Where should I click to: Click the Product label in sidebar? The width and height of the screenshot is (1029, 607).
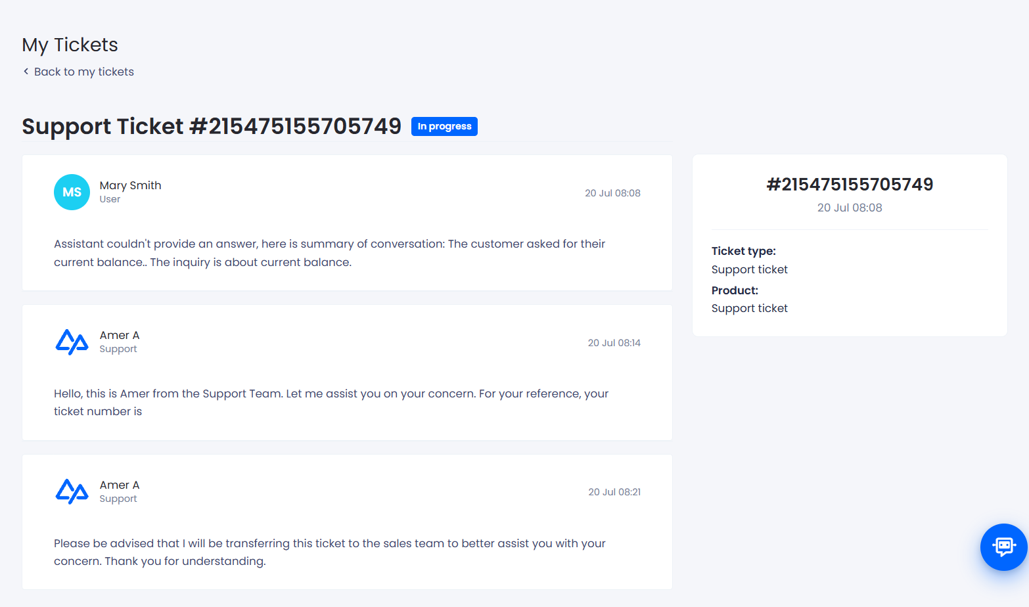[735, 290]
